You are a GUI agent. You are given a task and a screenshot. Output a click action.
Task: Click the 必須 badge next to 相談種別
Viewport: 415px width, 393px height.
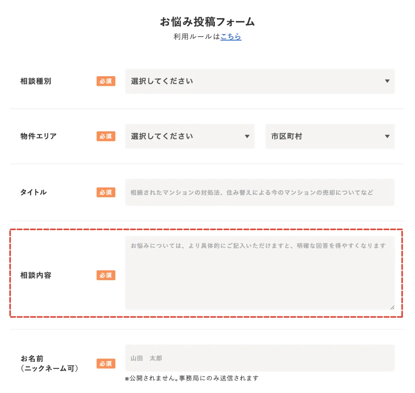[106, 81]
